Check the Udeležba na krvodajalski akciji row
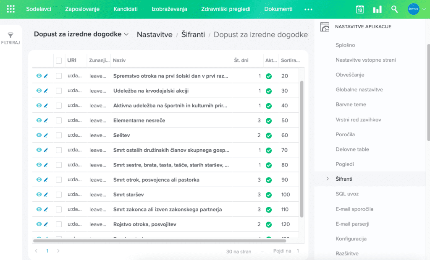Viewport: 430px width, 260px height. [59, 91]
